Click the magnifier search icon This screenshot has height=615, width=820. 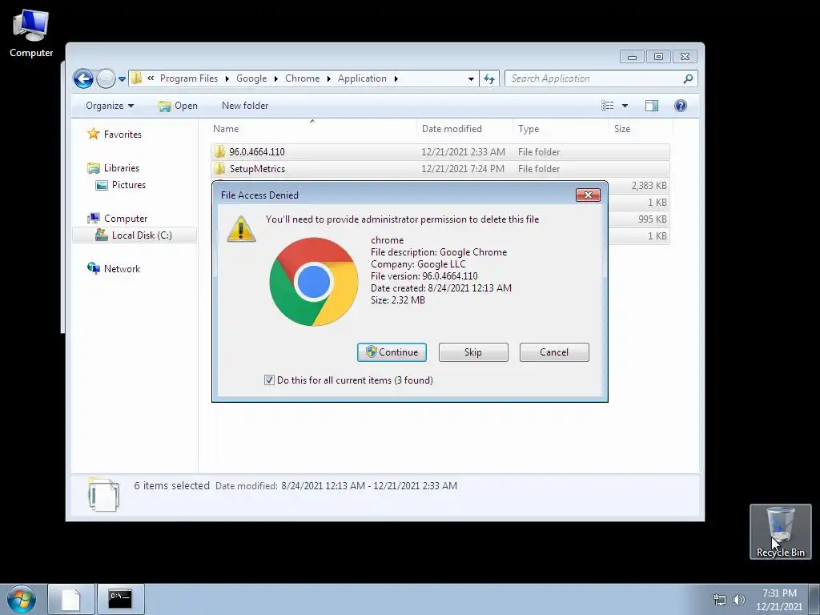pyautogui.click(x=688, y=78)
